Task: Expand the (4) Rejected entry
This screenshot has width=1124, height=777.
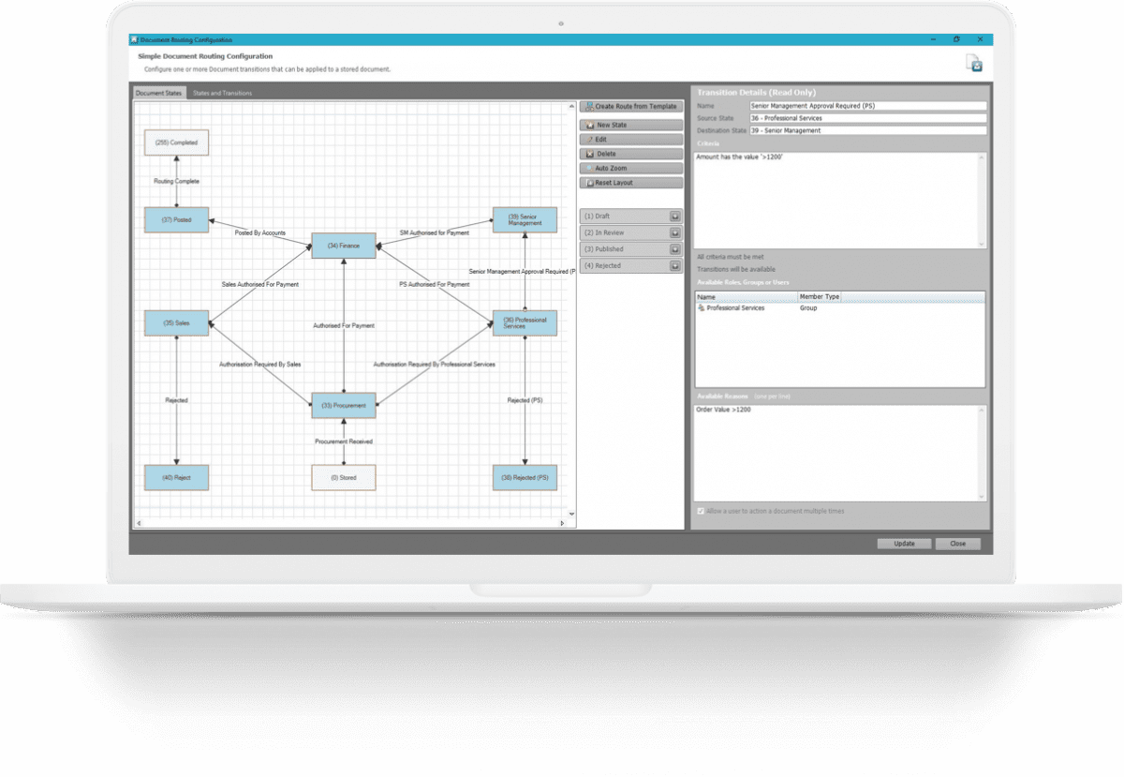Action: click(676, 265)
